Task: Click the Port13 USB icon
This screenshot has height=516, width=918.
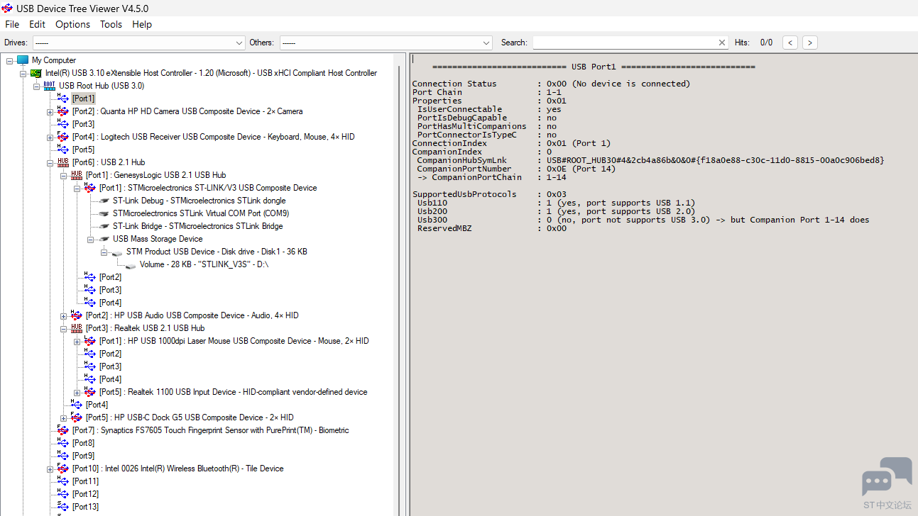Action: pyautogui.click(x=62, y=507)
